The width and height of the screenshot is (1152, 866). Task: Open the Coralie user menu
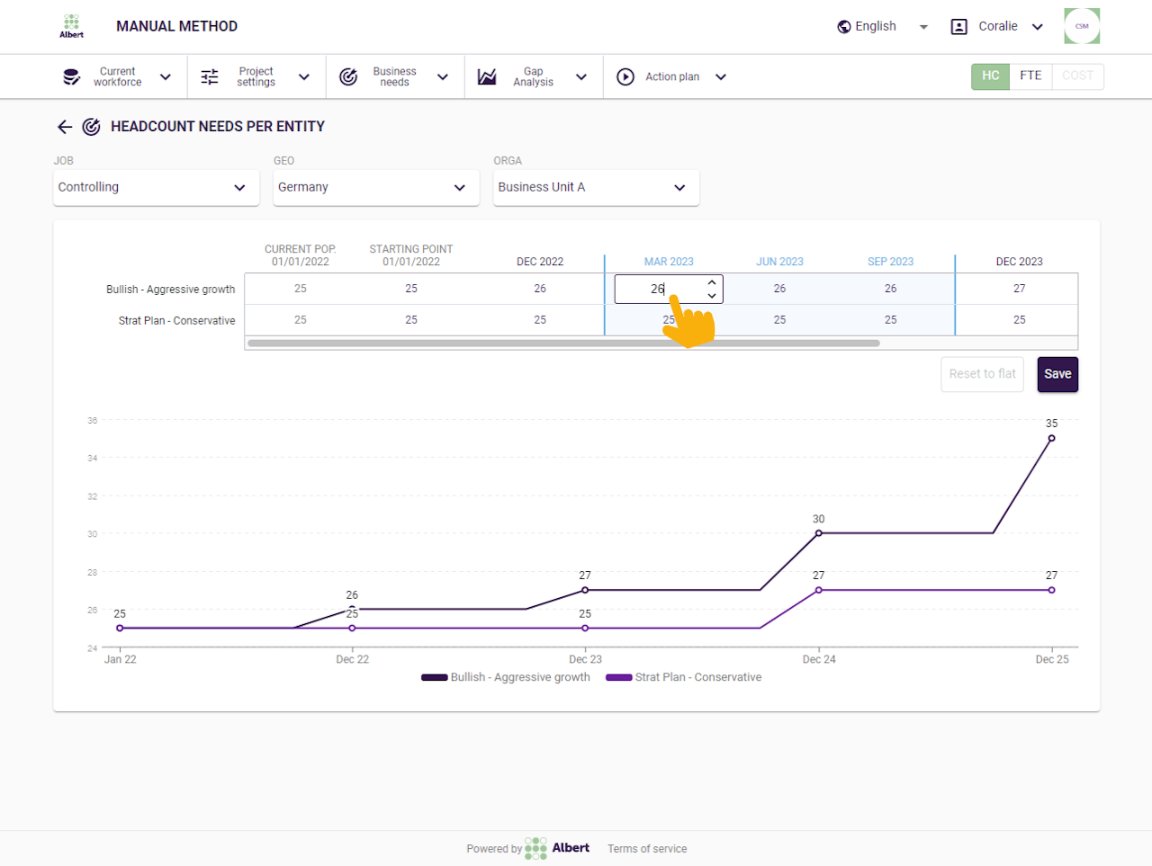pyautogui.click(x=997, y=27)
